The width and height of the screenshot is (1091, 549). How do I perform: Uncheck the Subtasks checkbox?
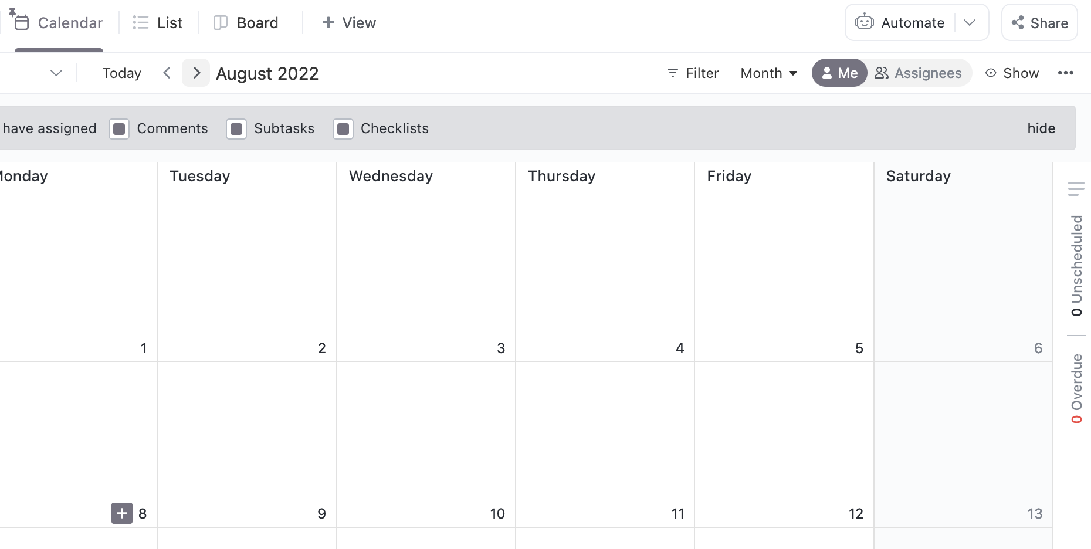237,128
